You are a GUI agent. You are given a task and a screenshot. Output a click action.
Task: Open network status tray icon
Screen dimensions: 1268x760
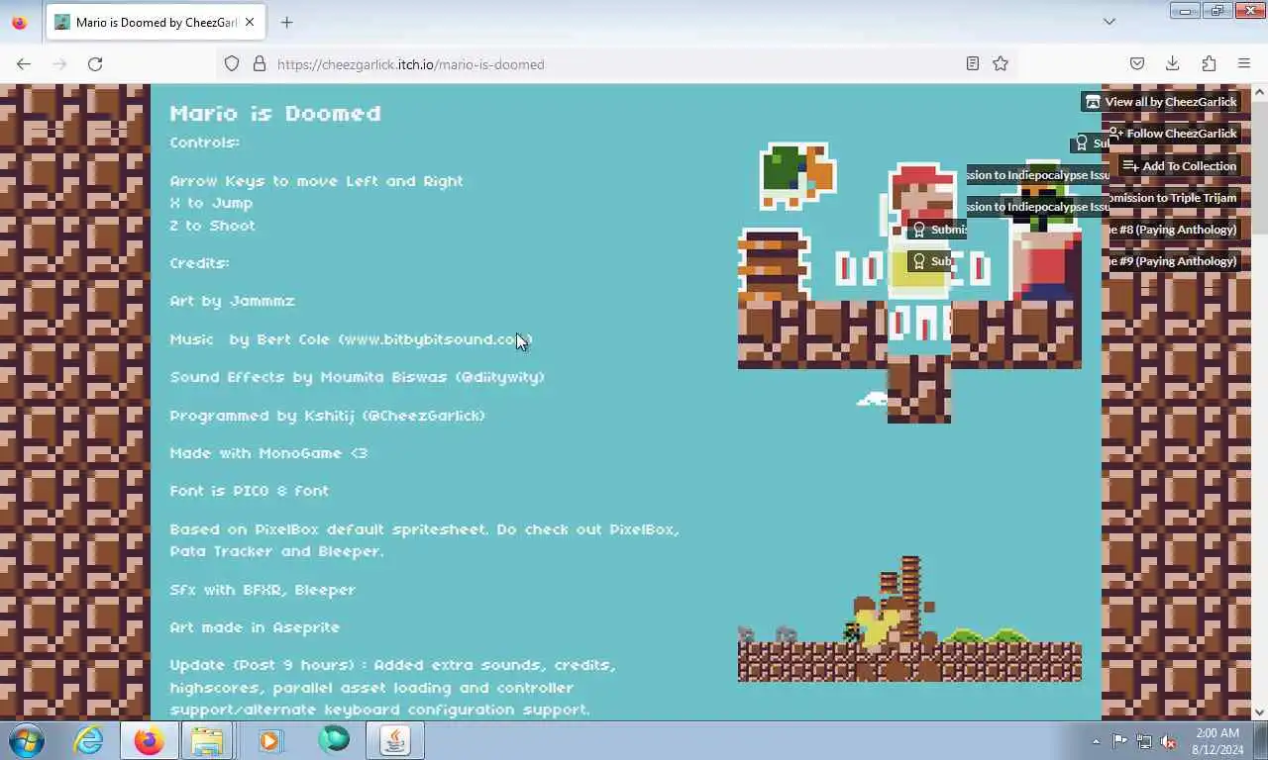(x=1144, y=741)
